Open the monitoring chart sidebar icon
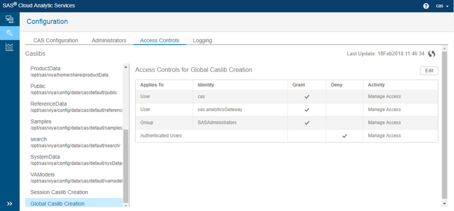This screenshot has height=211, width=454. point(10,47)
